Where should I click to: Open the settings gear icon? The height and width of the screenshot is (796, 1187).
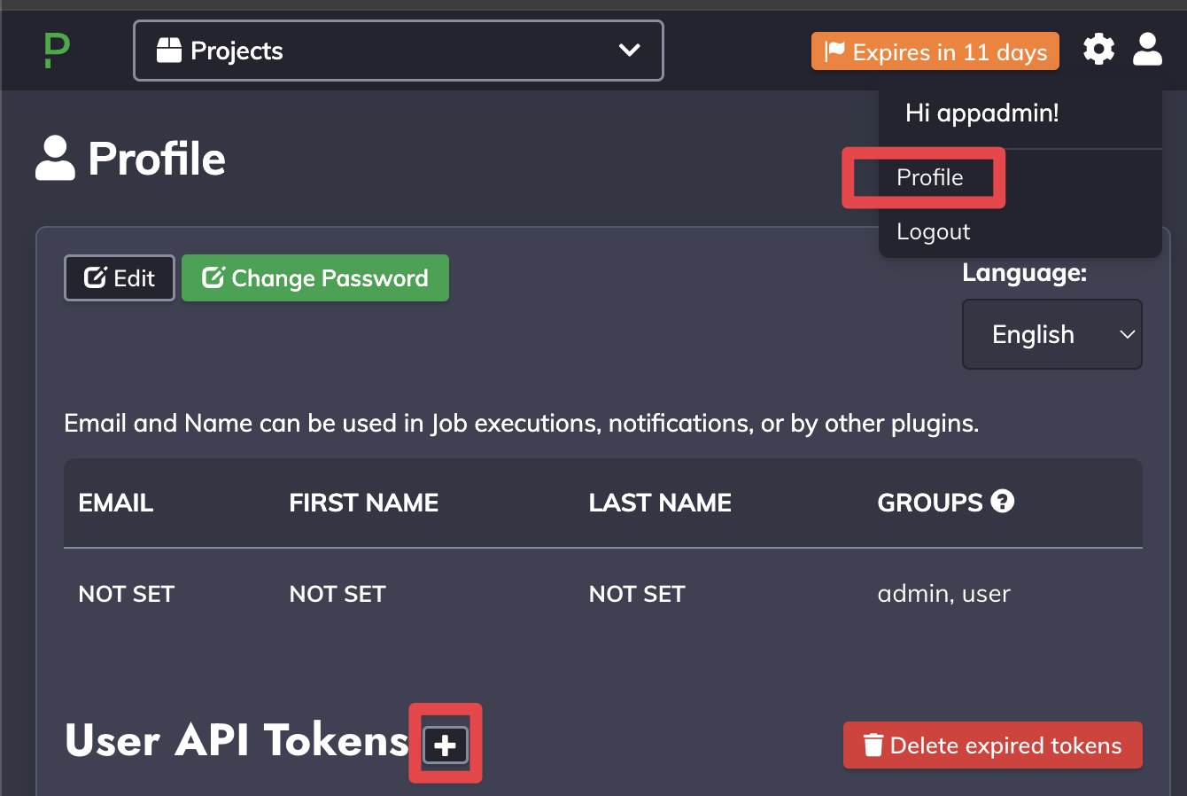pos(1098,49)
